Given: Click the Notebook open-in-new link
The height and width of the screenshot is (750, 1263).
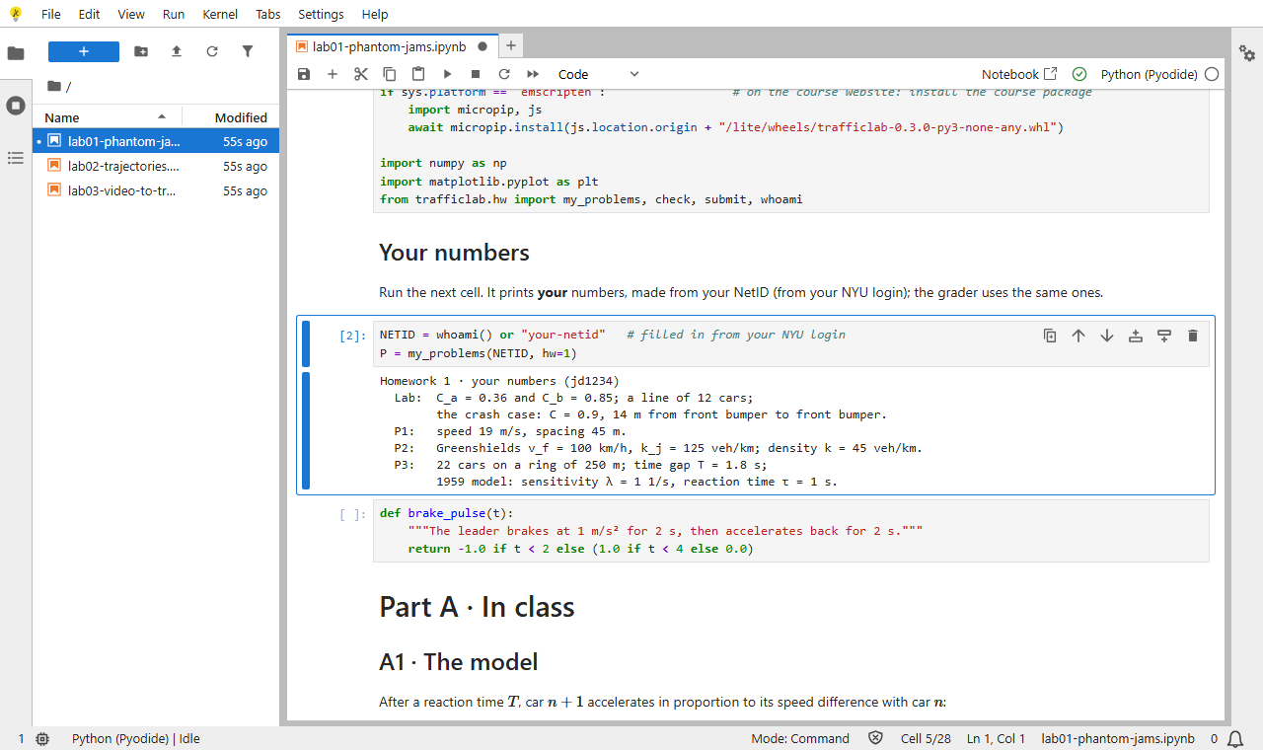Looking at the screenshot, I should tap(1019, 74).
